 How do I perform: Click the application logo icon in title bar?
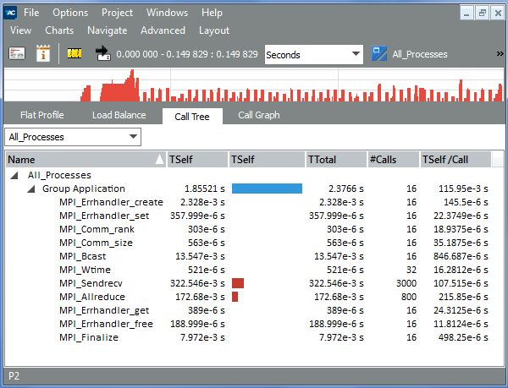click(10, 13)
